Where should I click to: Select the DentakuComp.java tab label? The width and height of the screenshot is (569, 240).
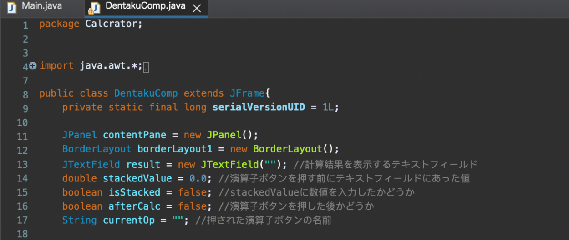point(145,7)
